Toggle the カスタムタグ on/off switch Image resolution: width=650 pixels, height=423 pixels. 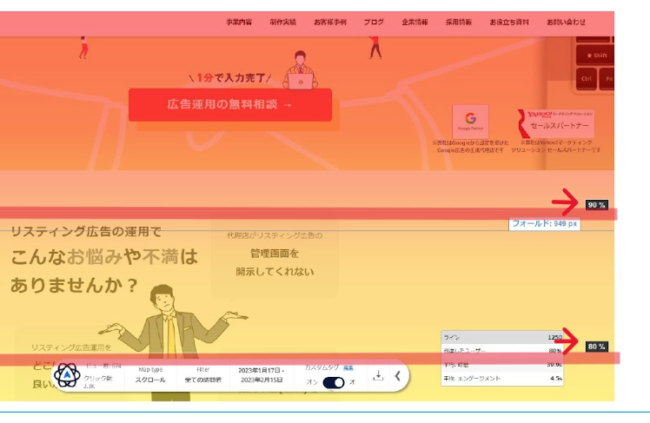coord(334,382)
